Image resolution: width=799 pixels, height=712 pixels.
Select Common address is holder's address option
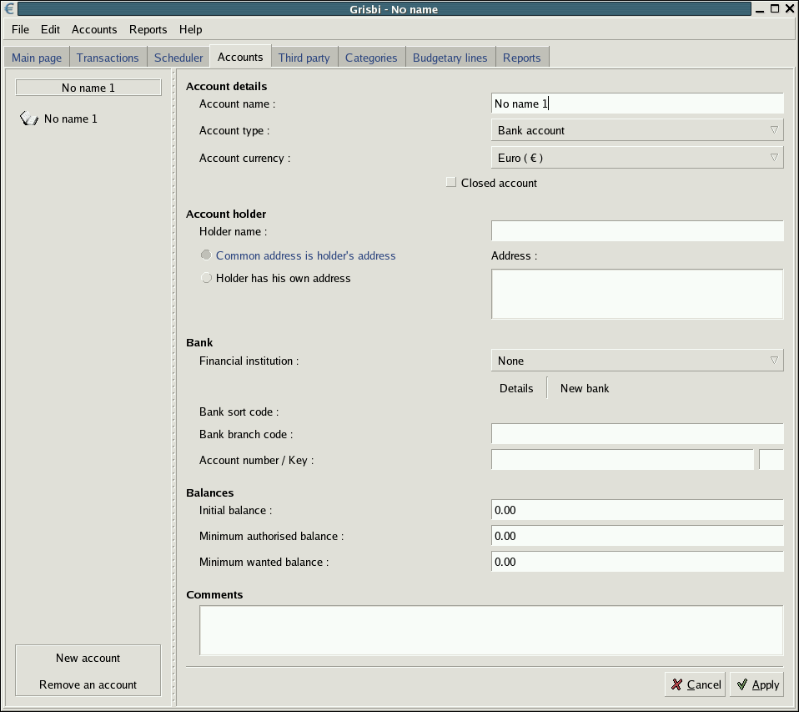coord(206,255)
